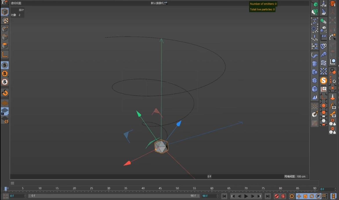This screenshot has width=339, height=200.
Task: Open timeline hamburger menu
Action: coord(12,183)
